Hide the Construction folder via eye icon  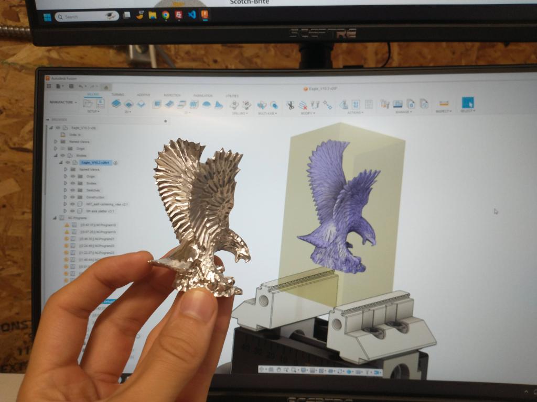(73, 197)
